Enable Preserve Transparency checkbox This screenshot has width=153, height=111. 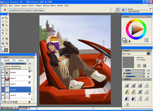(2, 66)
